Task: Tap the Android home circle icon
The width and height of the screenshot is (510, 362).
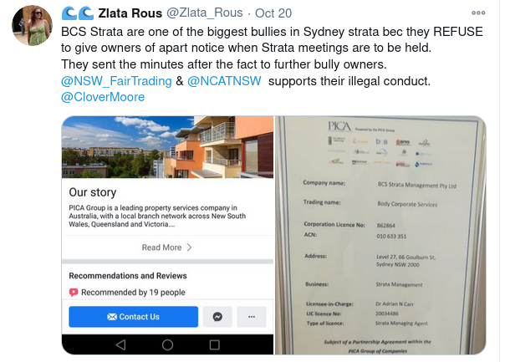Action: 167,344
